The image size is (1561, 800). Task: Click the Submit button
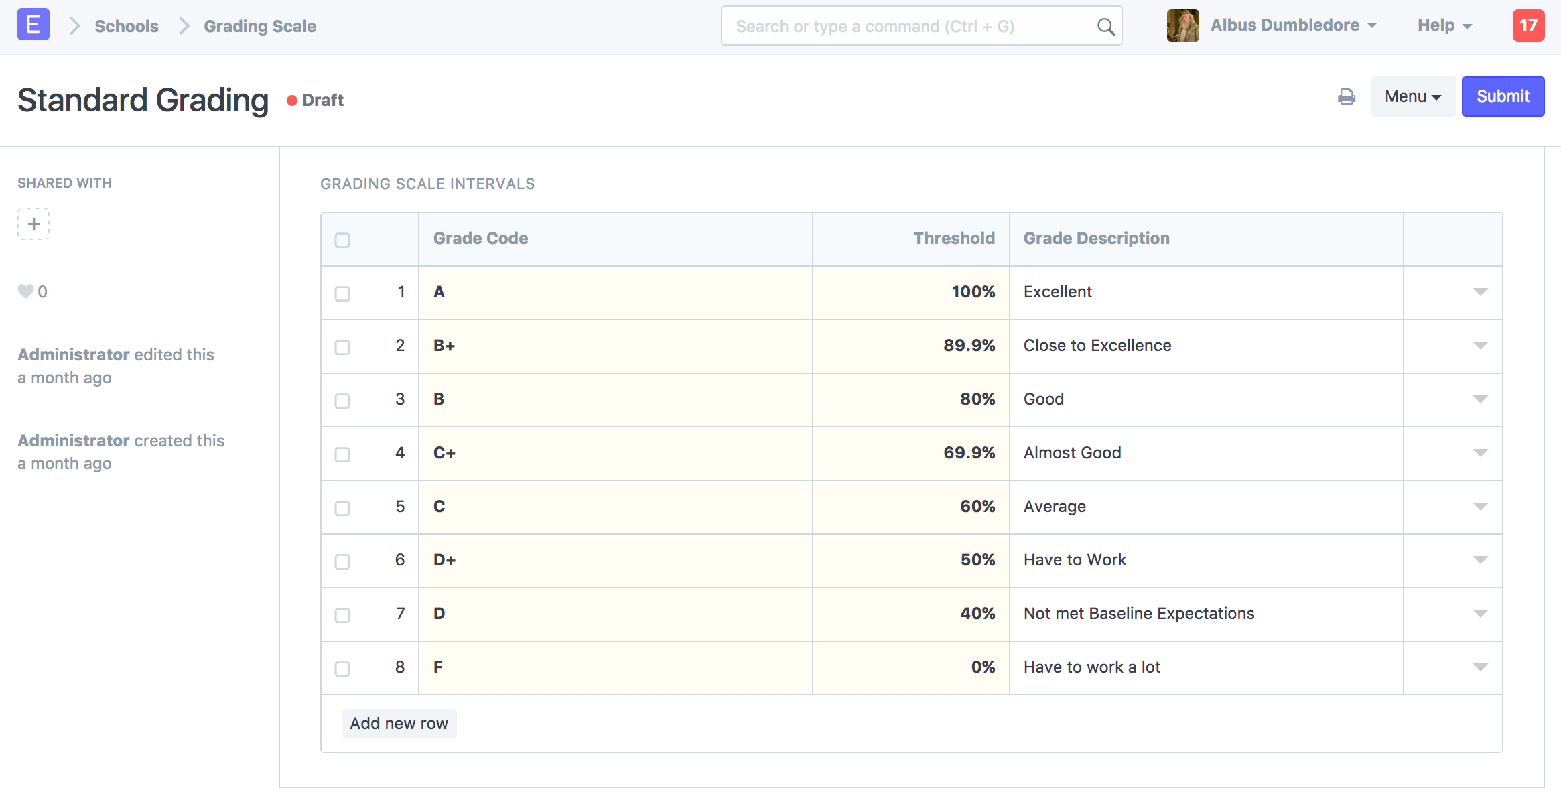tap(1503, 96)
